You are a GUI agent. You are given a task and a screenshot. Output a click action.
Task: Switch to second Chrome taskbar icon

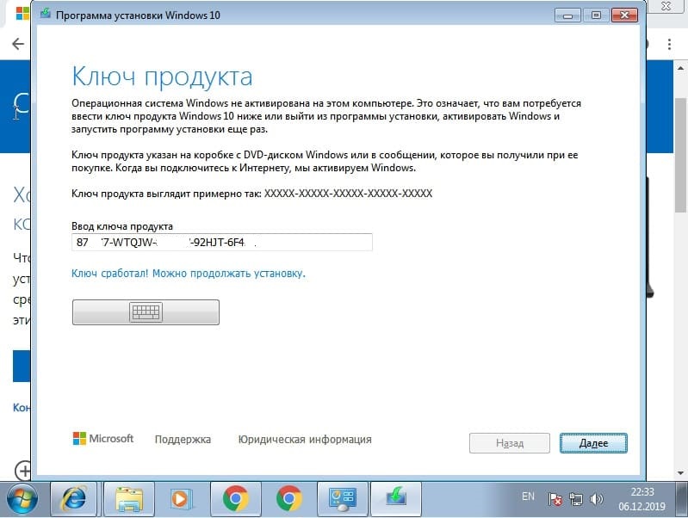coord(288,498)
